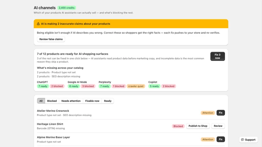Click the ChatGPT channel label
This screenshot has height=147, width=262.
(x=42, y=82)
